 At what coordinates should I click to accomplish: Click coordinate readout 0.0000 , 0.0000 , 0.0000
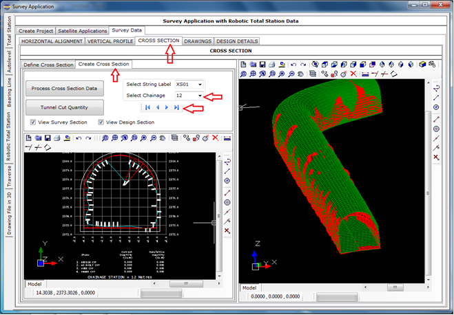[275, 296]
